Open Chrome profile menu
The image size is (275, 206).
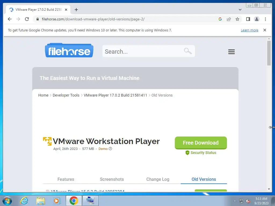tap(257, 19)
